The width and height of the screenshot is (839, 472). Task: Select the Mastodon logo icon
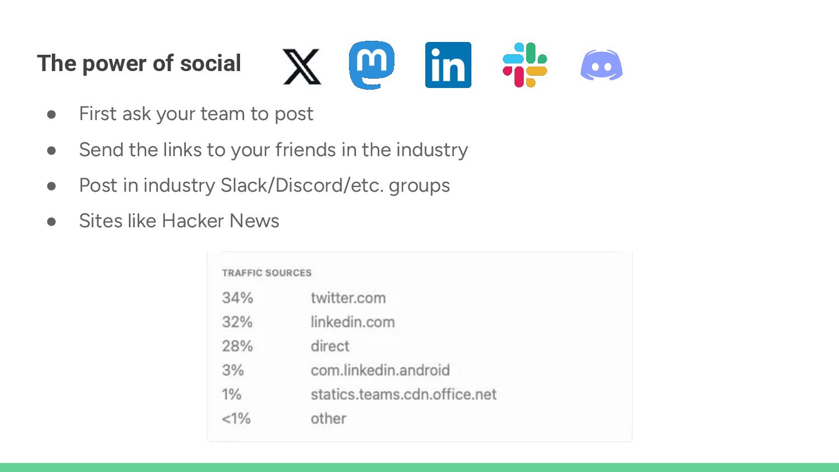click(x=372, y=65)
